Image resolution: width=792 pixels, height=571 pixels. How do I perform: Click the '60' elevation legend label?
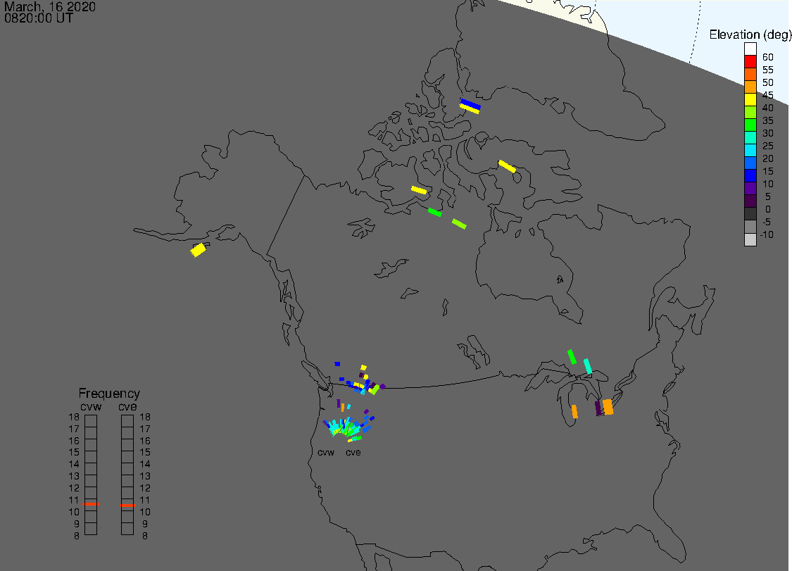768,57
